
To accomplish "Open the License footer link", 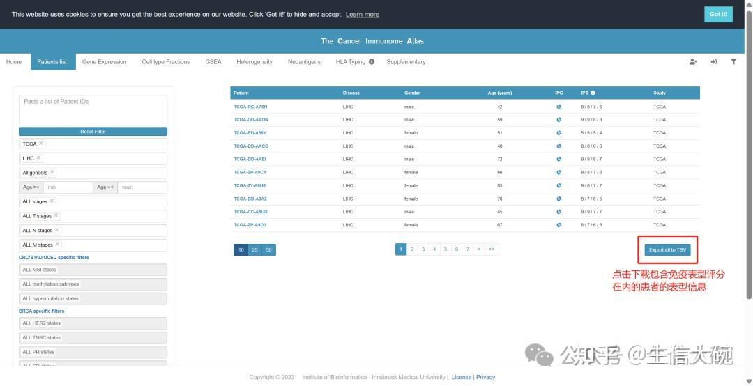I will [462, 378].
